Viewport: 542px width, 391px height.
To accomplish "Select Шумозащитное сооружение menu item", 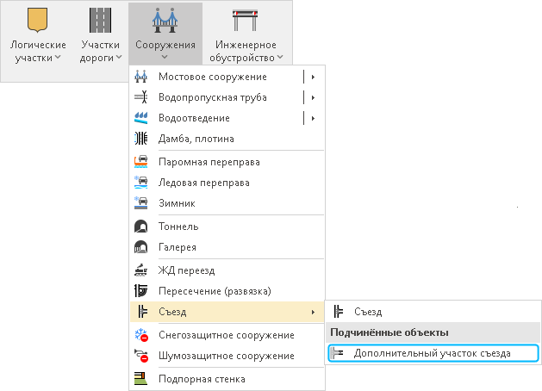I will (x=227, y=356).
